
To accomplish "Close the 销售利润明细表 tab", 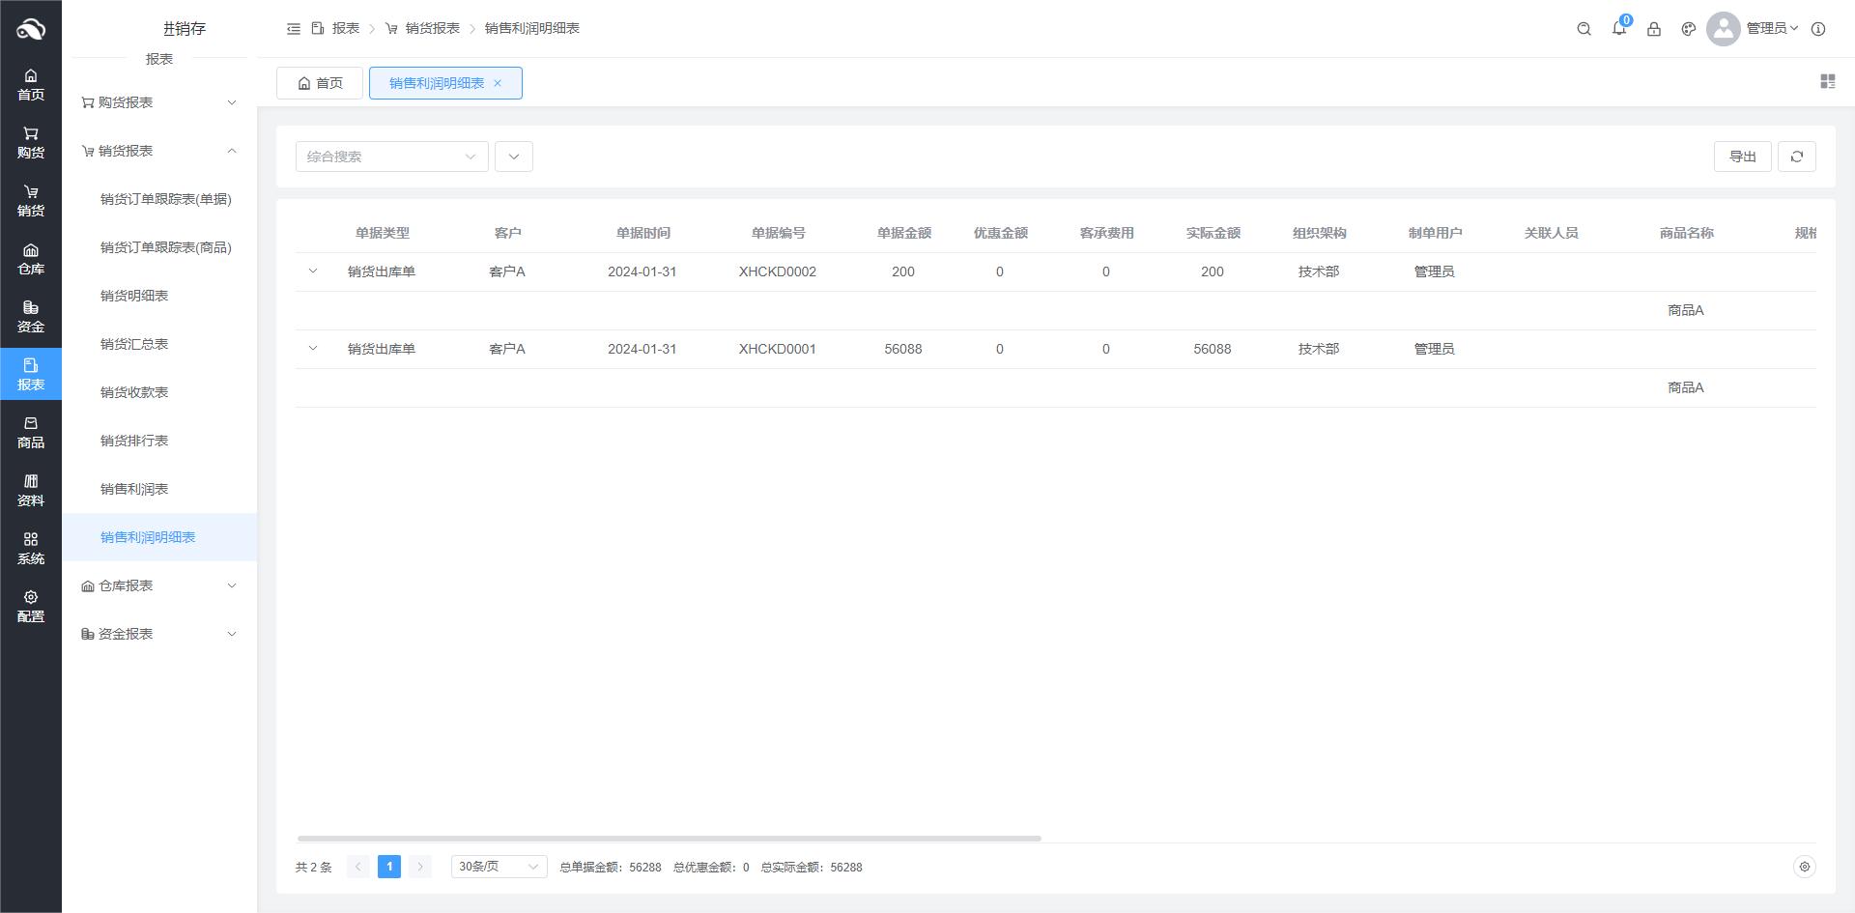I will click(x=498, y=83).
